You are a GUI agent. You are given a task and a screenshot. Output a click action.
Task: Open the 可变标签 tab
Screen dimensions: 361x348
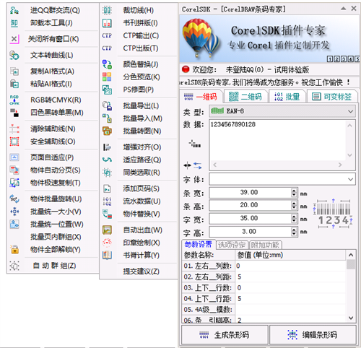[x=332, y=97]
